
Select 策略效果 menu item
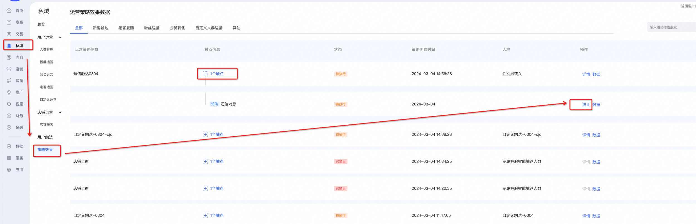click(x=45, y=150)
